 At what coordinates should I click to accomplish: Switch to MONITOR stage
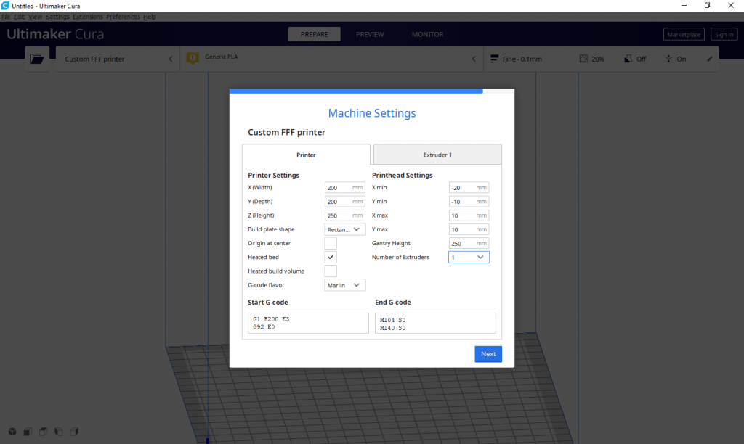(x=427, y=34)
